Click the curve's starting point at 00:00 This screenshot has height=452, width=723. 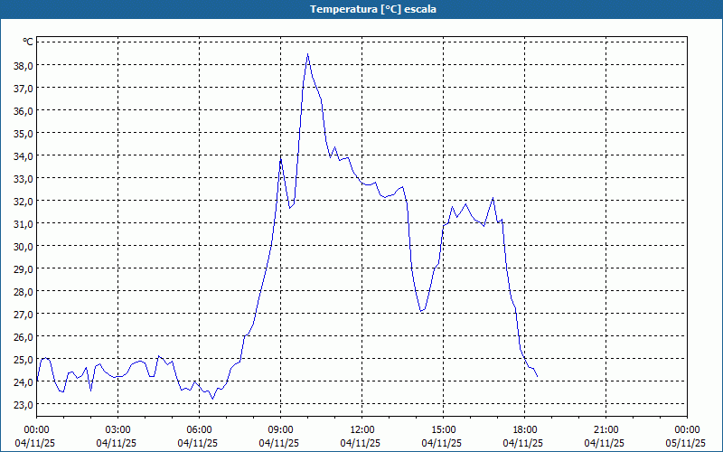pyautogui.click(x=37, y=378)
